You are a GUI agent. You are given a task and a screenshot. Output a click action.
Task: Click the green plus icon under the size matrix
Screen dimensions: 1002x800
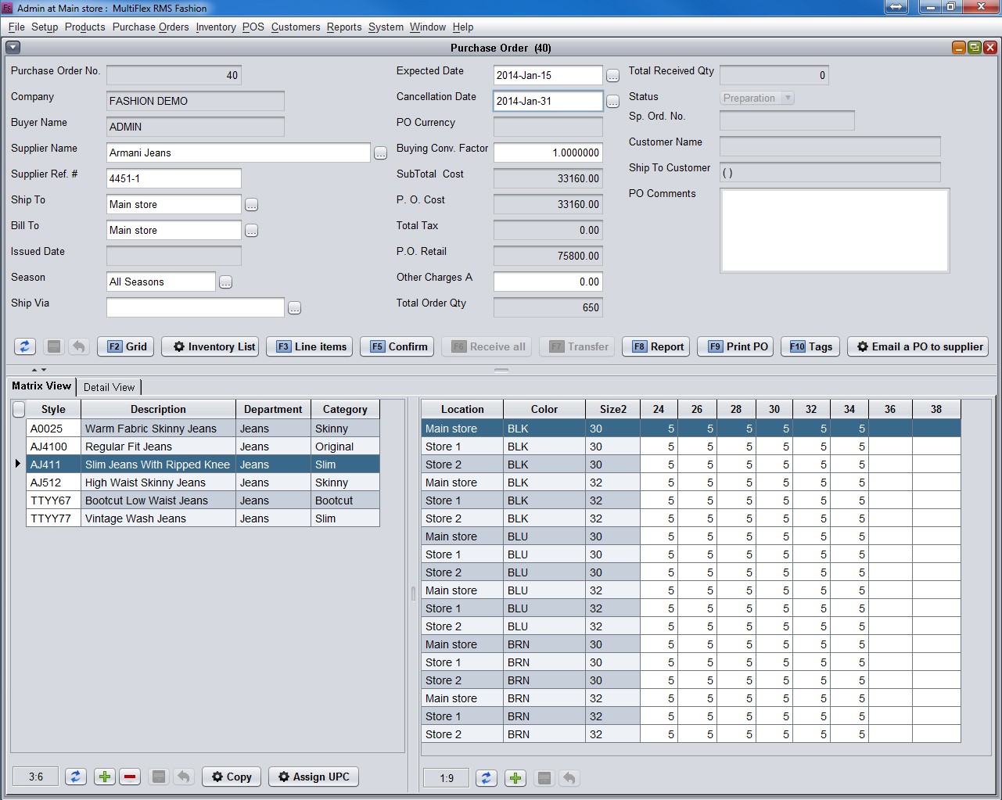tap(515, 777)
